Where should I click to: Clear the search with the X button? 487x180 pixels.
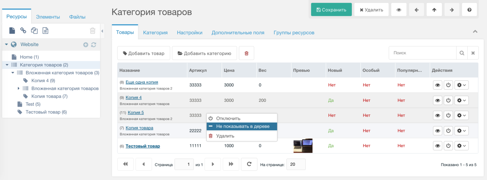pos(473,53)
